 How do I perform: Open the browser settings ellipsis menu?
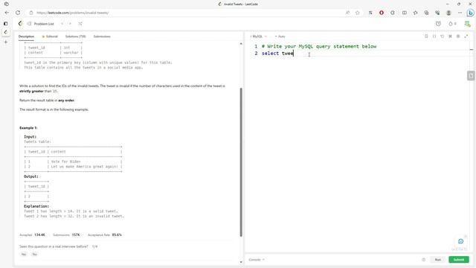point(460,13)
